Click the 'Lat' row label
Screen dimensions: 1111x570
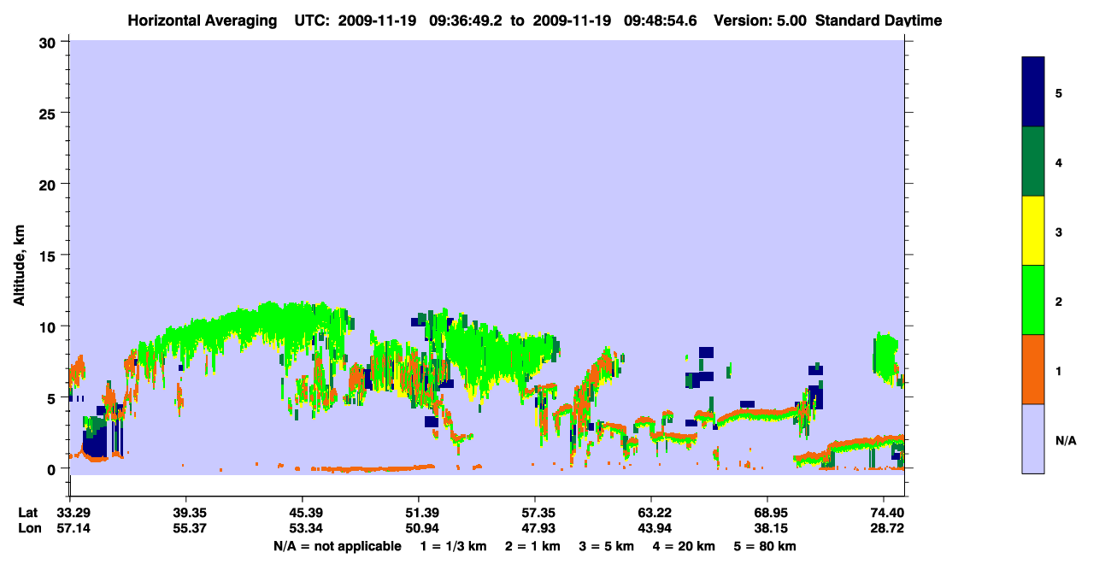pos(28,513)
